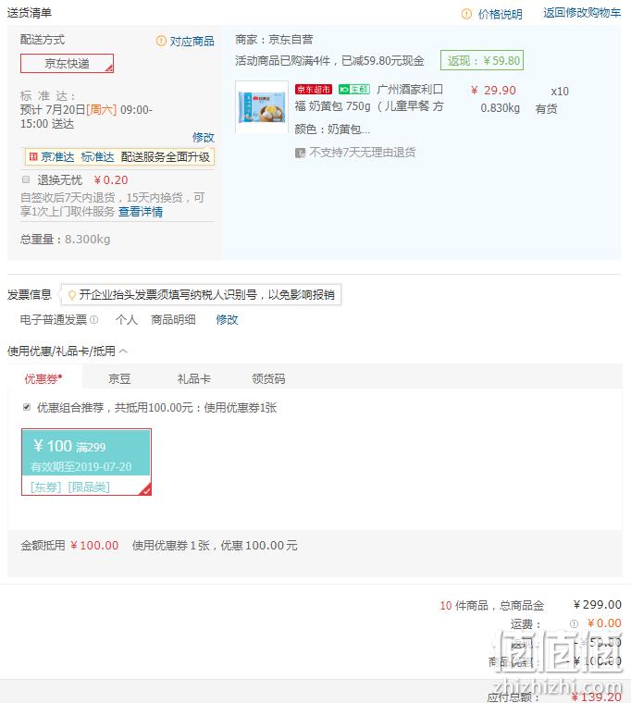This screenshot has width=631, height=703.
Task: Switch to the 京豆 tab
Action: click(x=119, y=379)
